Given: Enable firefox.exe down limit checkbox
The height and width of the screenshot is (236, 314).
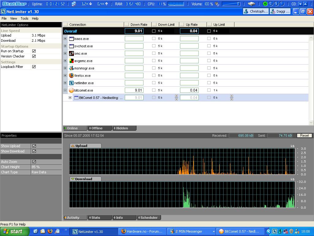Looking at the screenshot, I should [x=154, y=75].
